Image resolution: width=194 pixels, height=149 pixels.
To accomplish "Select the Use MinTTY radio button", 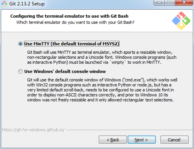I will 20,44.
